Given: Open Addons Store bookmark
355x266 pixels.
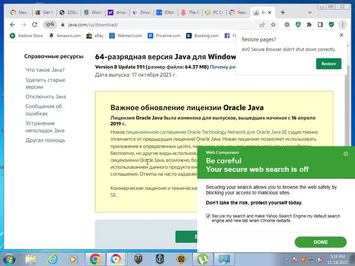Looking at the screenshot, I should pos(26,36).
